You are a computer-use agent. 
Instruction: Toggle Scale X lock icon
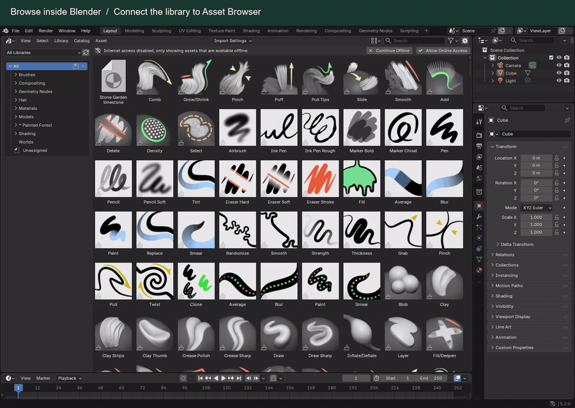pos(556,217)
